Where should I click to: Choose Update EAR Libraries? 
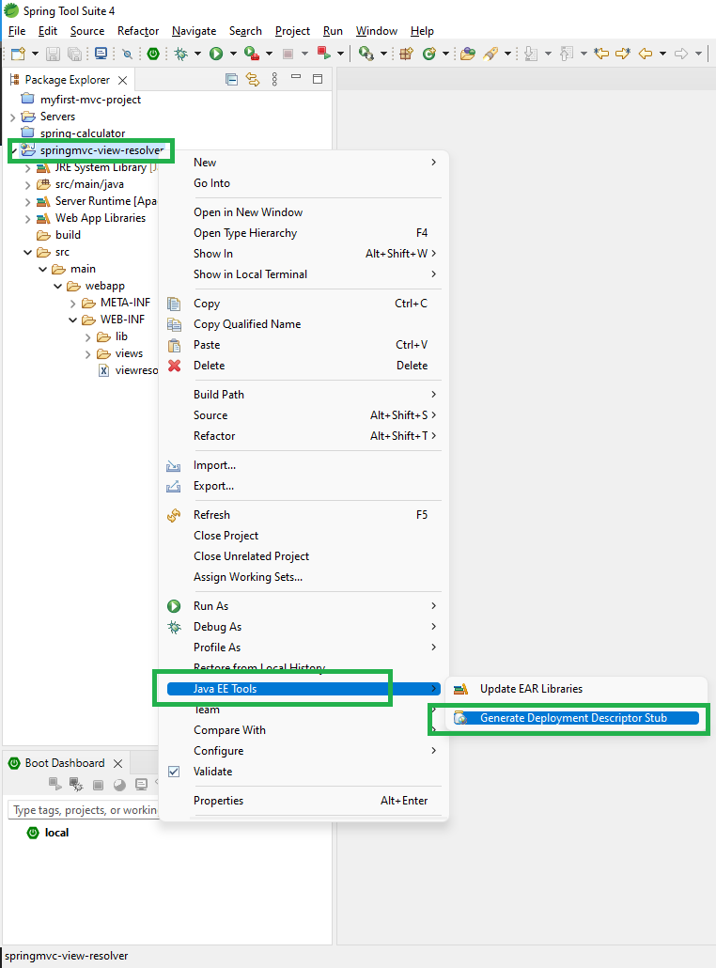click(575, 689)
